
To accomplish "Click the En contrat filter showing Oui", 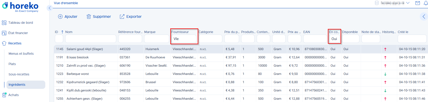I will [335, 39].
